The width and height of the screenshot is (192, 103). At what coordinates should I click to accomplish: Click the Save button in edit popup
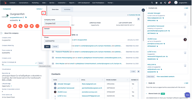pyautogui.click(x=47, y=47)
